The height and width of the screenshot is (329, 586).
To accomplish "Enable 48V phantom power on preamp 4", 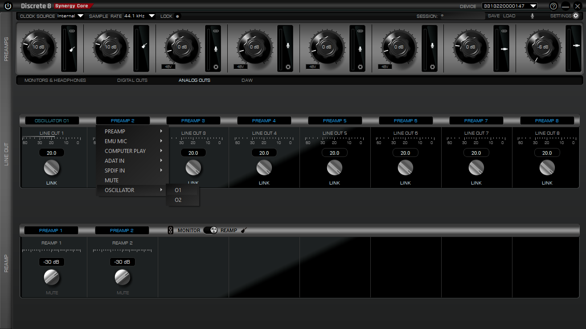I will click(x=240, y=67).
